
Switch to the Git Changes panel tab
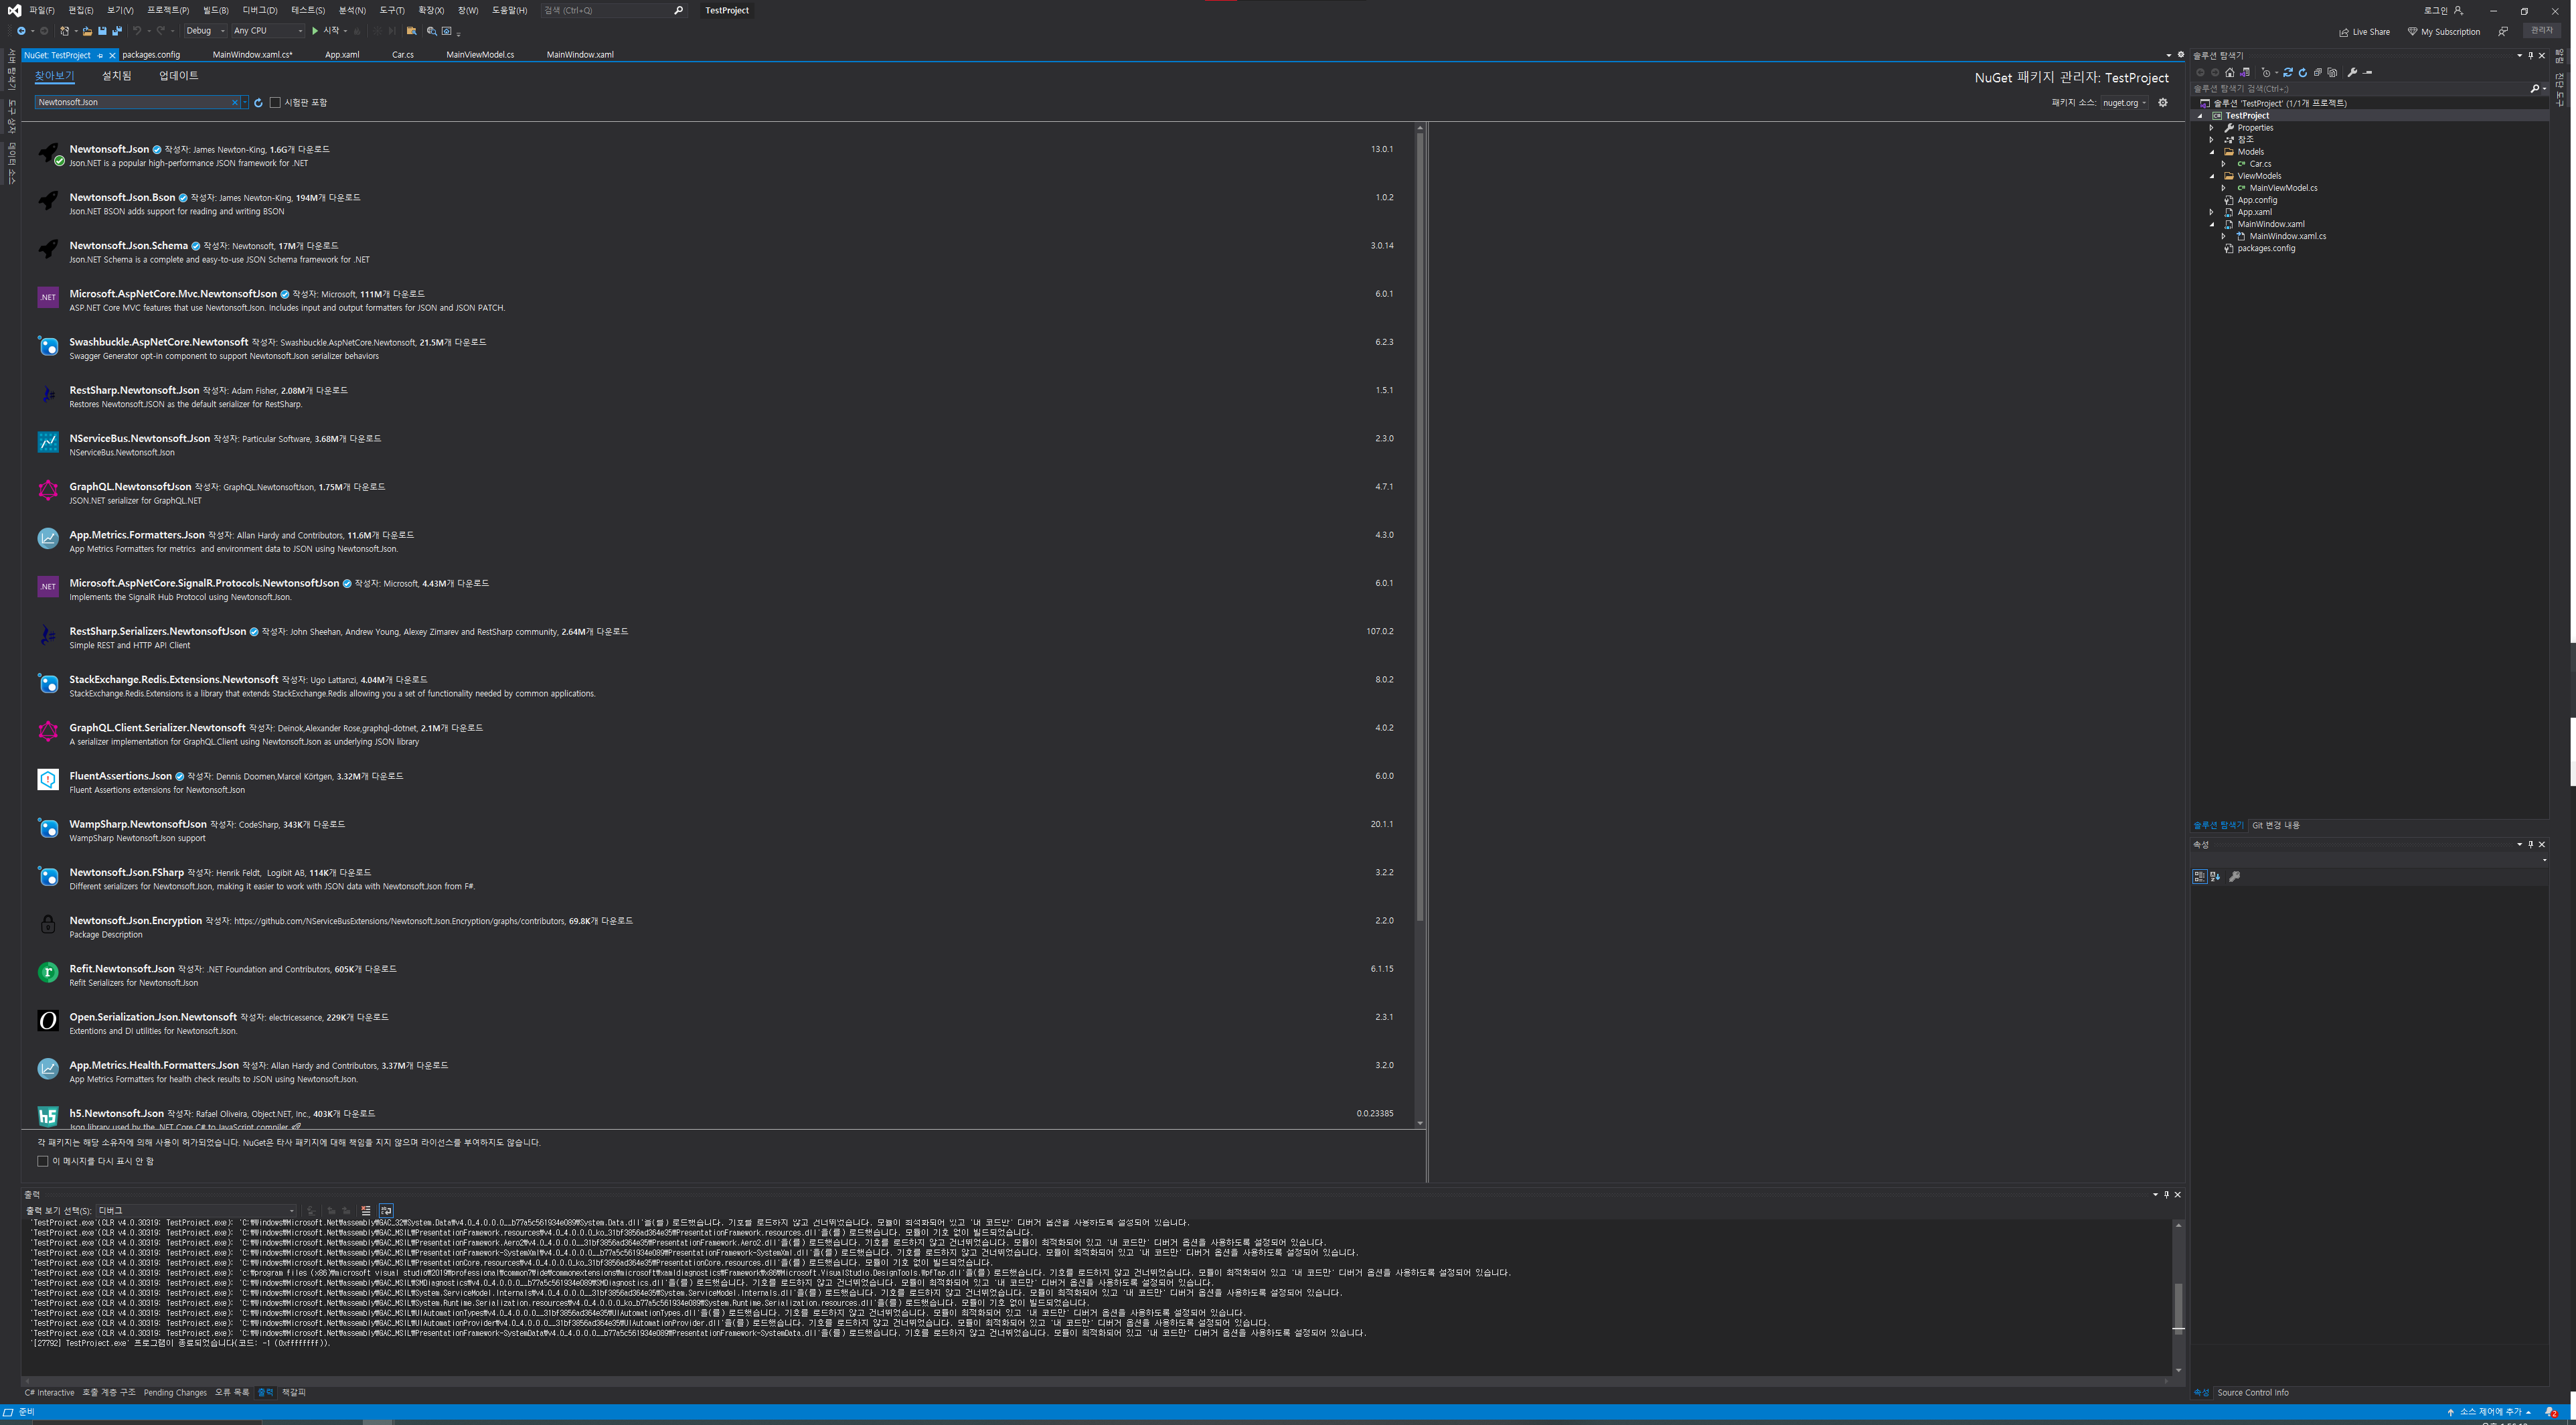2276,825
